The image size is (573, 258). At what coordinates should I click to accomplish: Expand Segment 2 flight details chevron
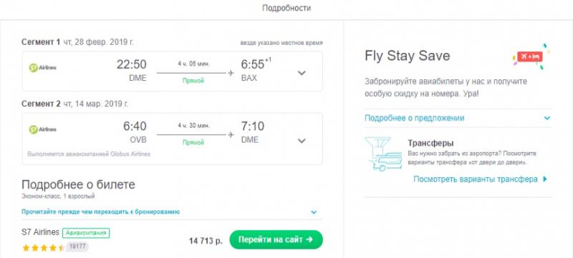point(302,141)
